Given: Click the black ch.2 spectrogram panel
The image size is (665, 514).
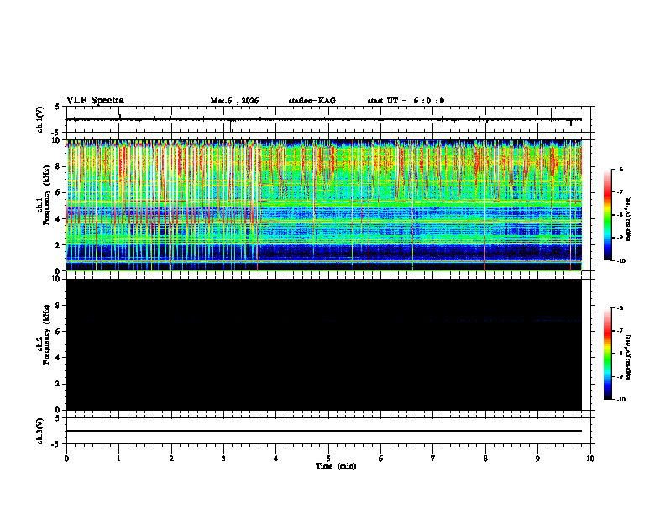Looking at the screenshot, I should pyautogui.click(x=324, y=344).
